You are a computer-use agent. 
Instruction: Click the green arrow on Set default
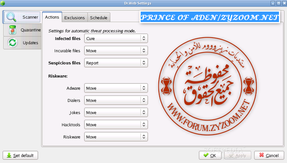tap(9, 155)
